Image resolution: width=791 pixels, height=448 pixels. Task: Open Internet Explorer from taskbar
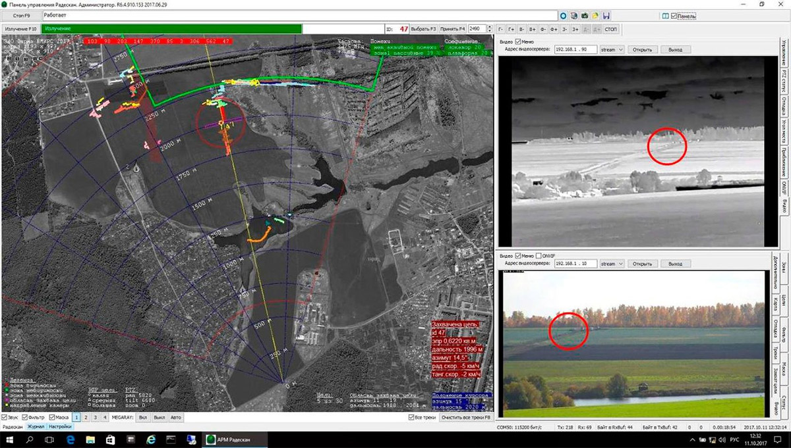tap(151, 439)
